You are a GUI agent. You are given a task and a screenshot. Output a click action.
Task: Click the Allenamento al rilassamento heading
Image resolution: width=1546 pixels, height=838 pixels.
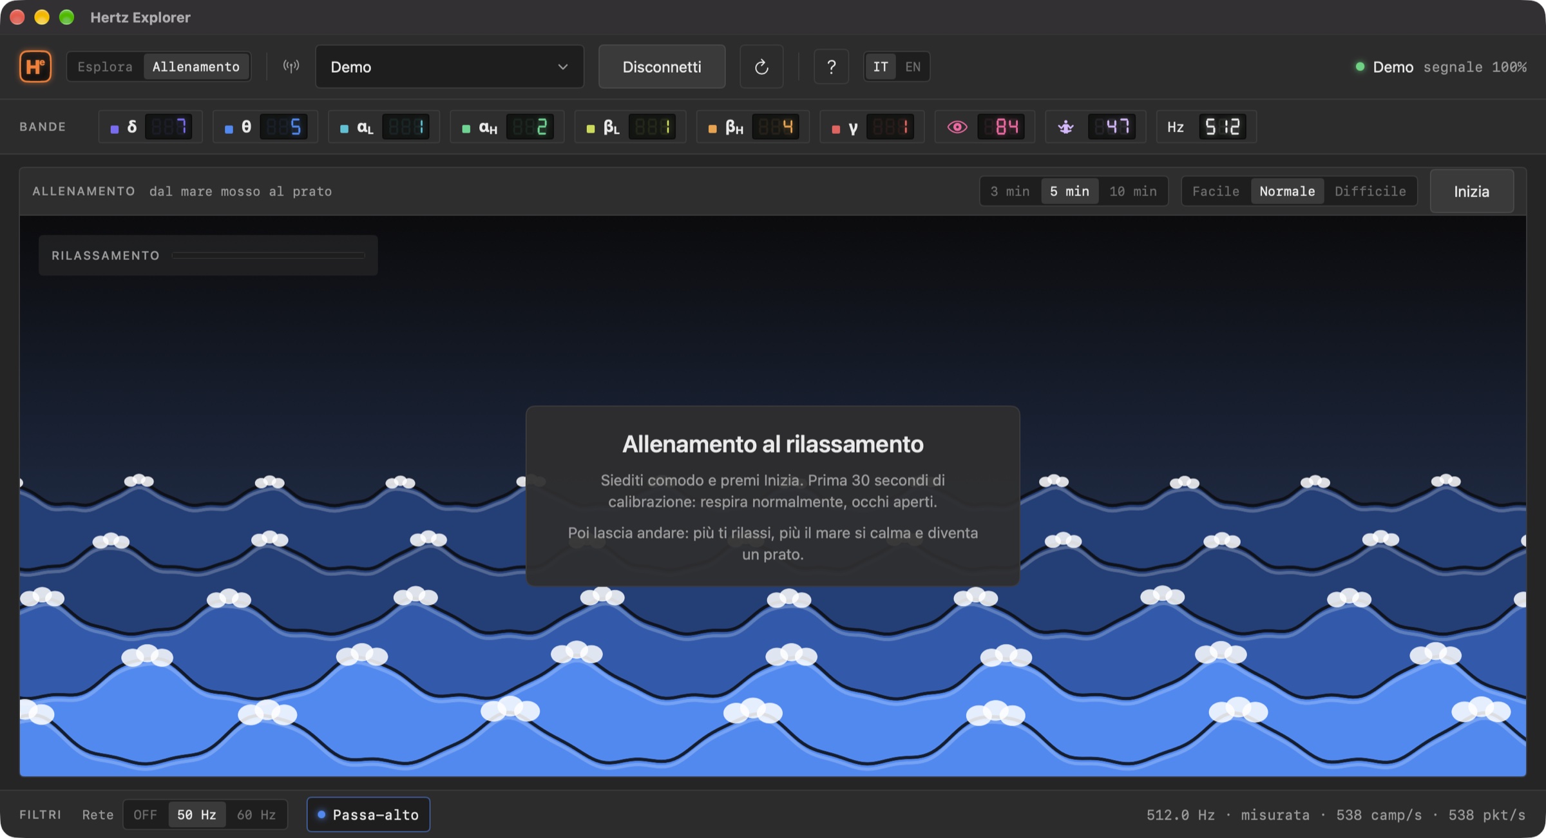[772, 444]
